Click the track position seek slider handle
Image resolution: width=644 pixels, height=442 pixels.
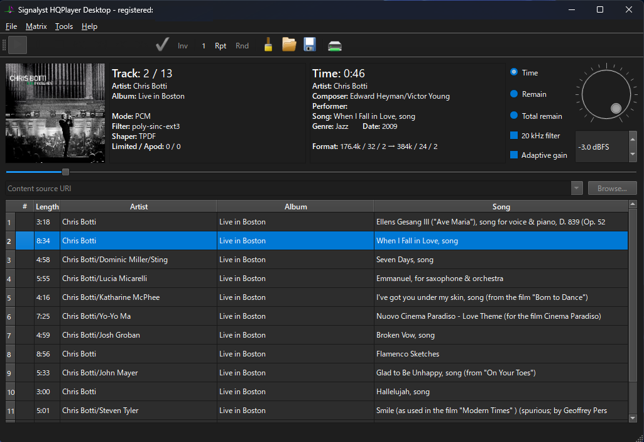[x=65, y=172]
